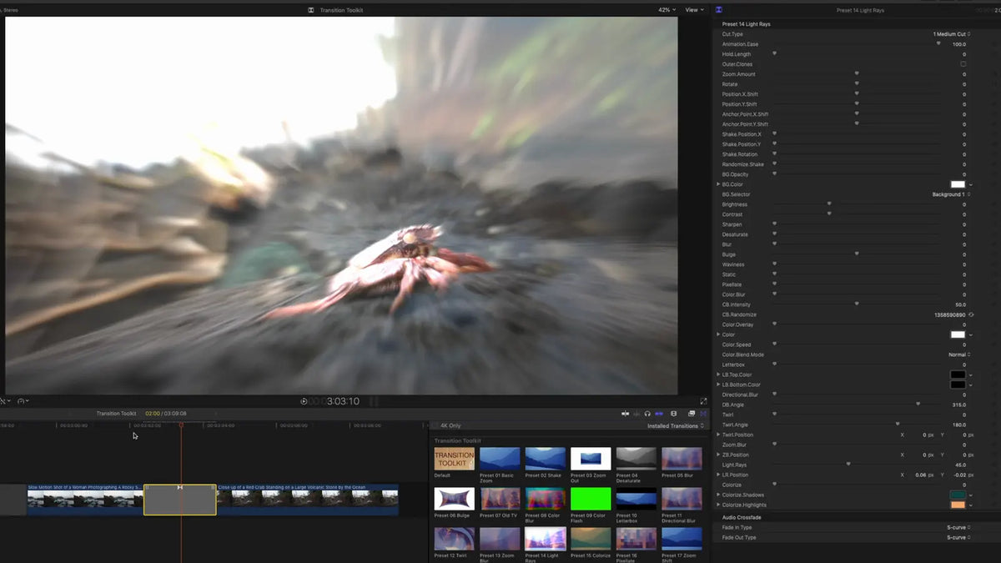The height and width of the screenshot is (563, 1001).
Task: Select Preset 02 Shake thumbnail
Action: [546, 459]
